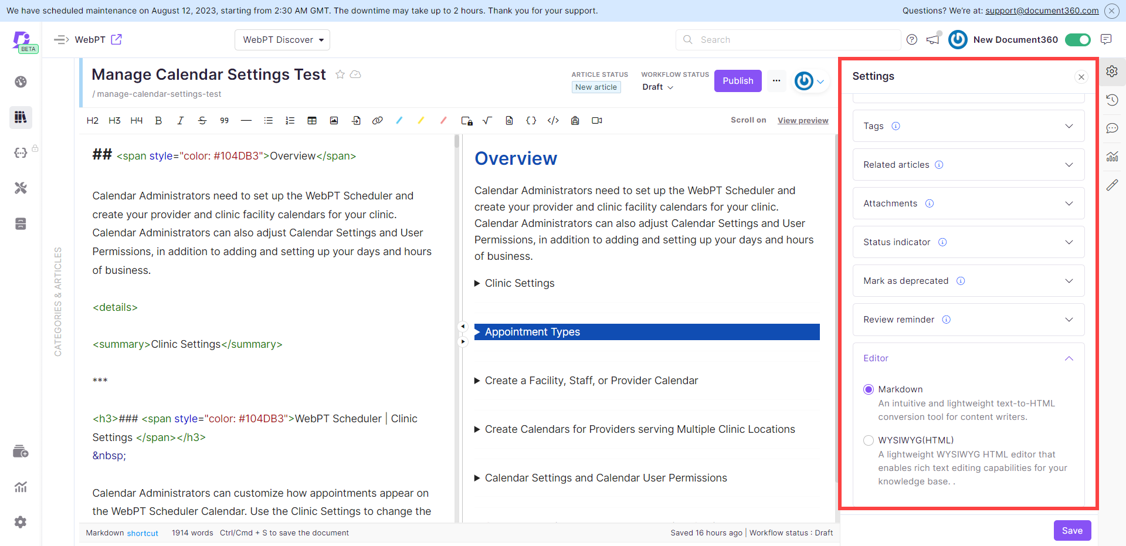Expand the Attachments section
1126x546 pixels.
(x=968, y=204)
